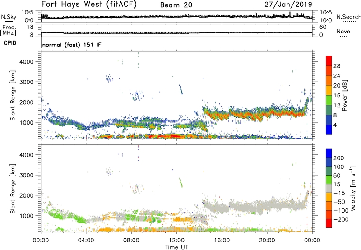This screenshot has height=250, width=361.
Task: Click the 'N.Sky' legend label
Action: tap(9, 17)
